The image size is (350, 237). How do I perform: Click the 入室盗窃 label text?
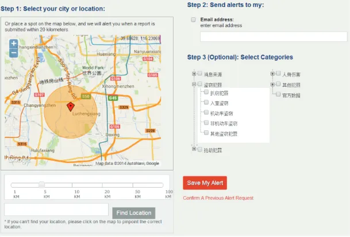(219, 103)
